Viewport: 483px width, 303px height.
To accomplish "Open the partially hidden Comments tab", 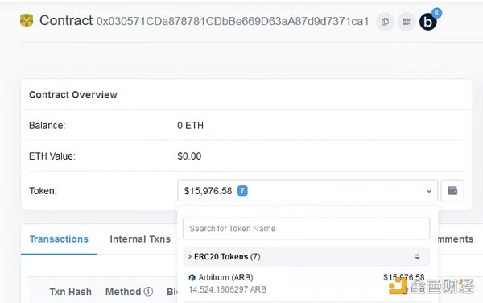I will [455, 239].
